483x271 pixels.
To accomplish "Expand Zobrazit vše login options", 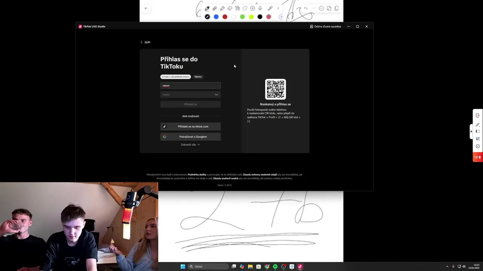I will pos(190,145).
